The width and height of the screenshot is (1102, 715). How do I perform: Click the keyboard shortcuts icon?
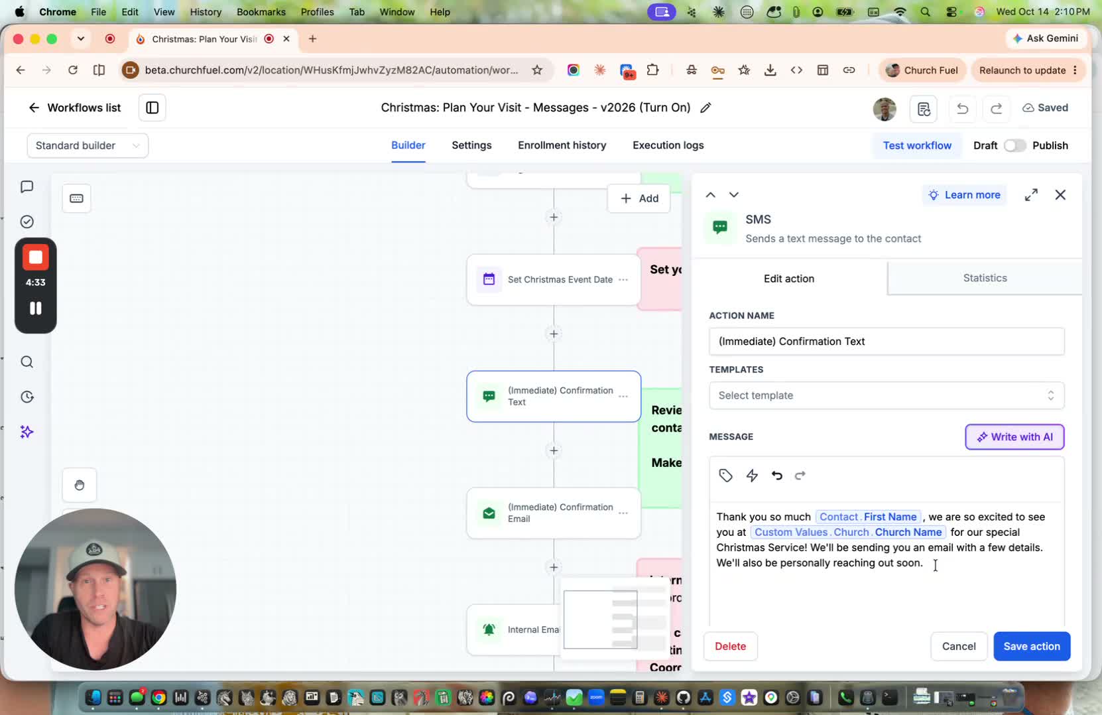point(76,198)
